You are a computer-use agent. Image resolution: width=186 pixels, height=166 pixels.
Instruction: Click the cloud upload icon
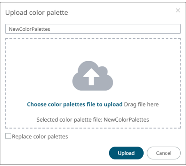pyautogui.click(x=93, y=76)
